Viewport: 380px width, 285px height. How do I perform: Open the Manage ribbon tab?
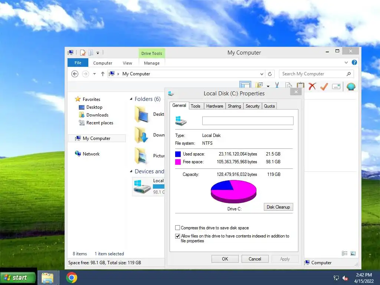coord(152,63)
